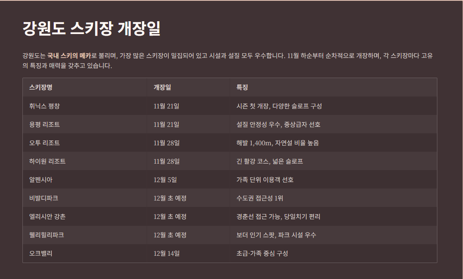Click 오투 리조트's date '11월 28일'

[x=166, y=143]
